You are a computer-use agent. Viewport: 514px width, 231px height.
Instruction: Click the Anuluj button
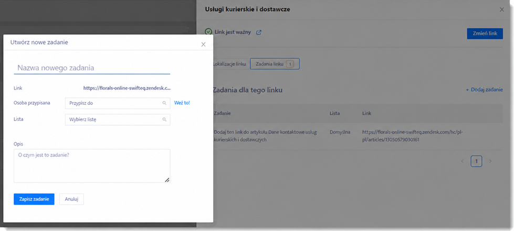(71, 199)
